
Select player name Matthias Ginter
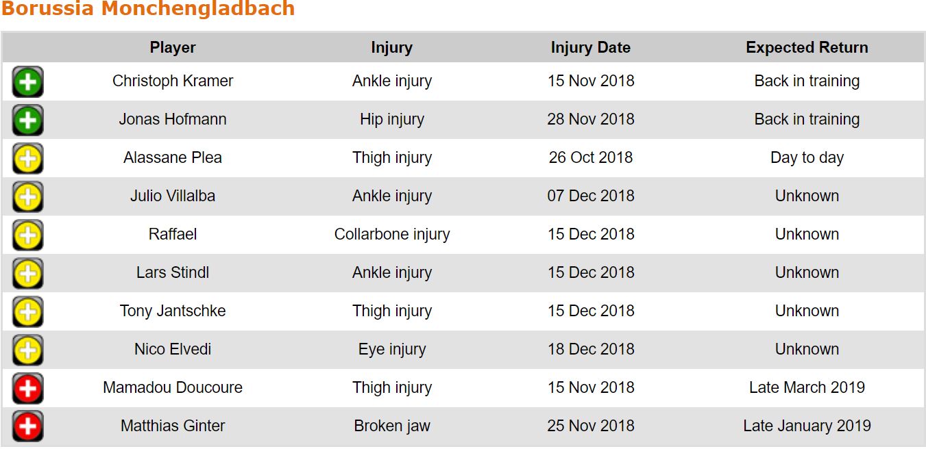point(173,426)
